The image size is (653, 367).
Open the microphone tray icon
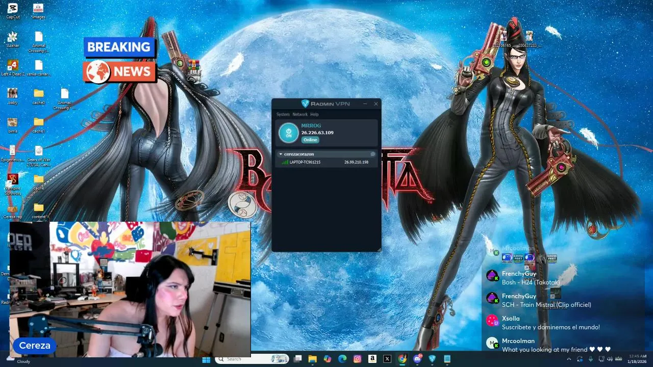[x=590, y=359]
